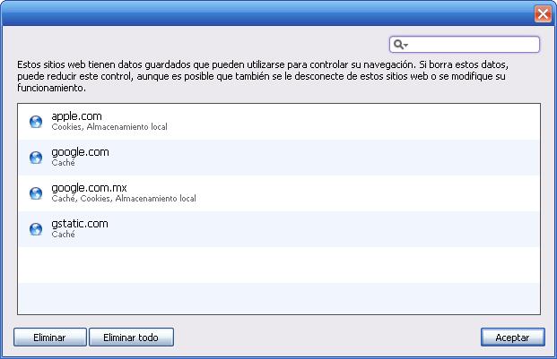Confirm with the Aceptar button
Viewport: 557px width, 359px height.
coord(512,338)
